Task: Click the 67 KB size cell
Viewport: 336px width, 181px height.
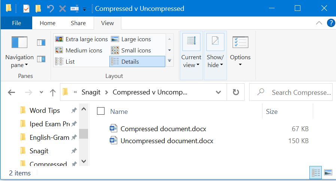Action: point(300,129)
